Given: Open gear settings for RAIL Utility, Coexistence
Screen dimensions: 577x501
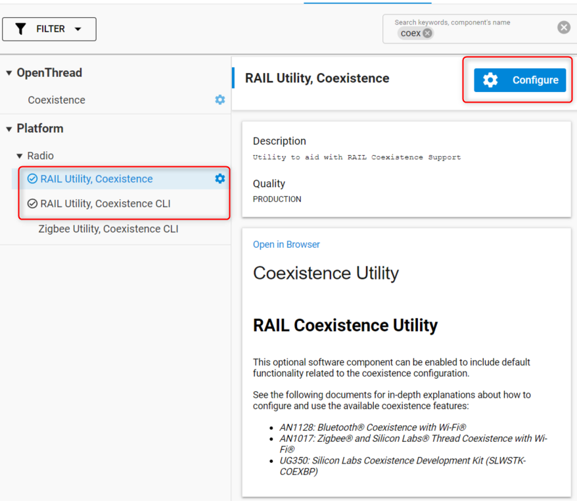Looking at the screenshot, I should tap(220, 179).
